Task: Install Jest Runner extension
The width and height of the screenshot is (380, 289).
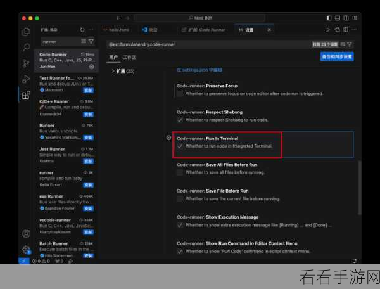Action: [88, 161]
